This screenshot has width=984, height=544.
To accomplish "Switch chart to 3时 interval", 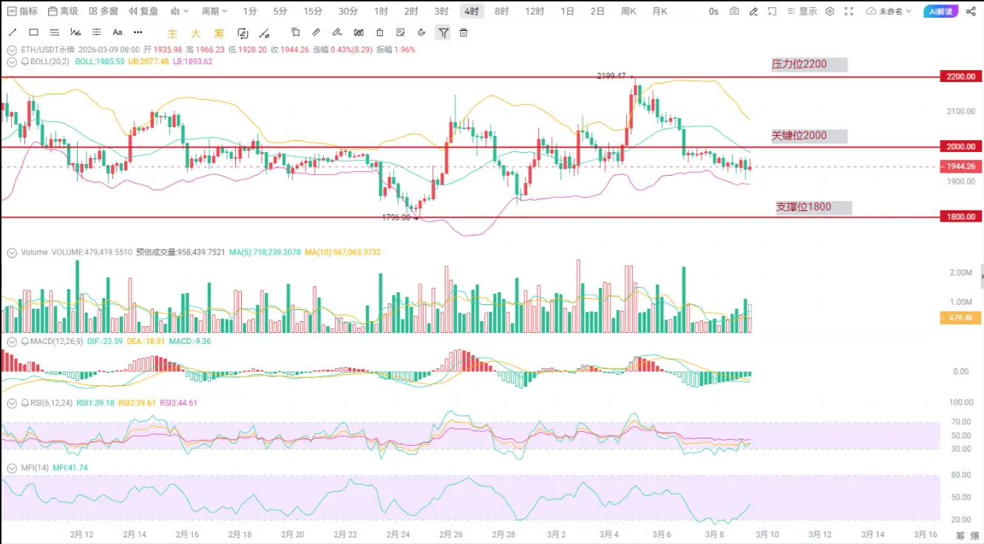I will (441, 11).
